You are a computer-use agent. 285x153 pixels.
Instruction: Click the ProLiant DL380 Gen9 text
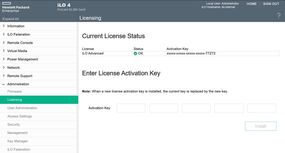pos(71,10)
